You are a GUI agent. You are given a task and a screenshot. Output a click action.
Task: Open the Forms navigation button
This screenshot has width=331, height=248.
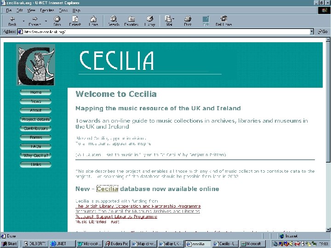click(36, 137)
